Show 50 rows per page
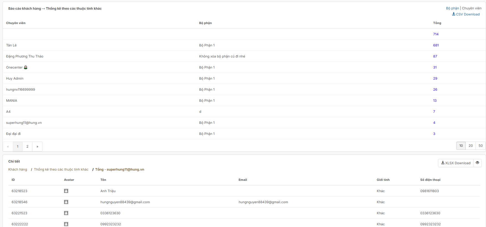 pos(480,146)
